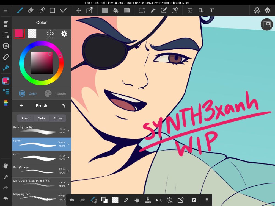Open the selection menu icon in sidebar
The image size is (275, 206).
point(6,35)
